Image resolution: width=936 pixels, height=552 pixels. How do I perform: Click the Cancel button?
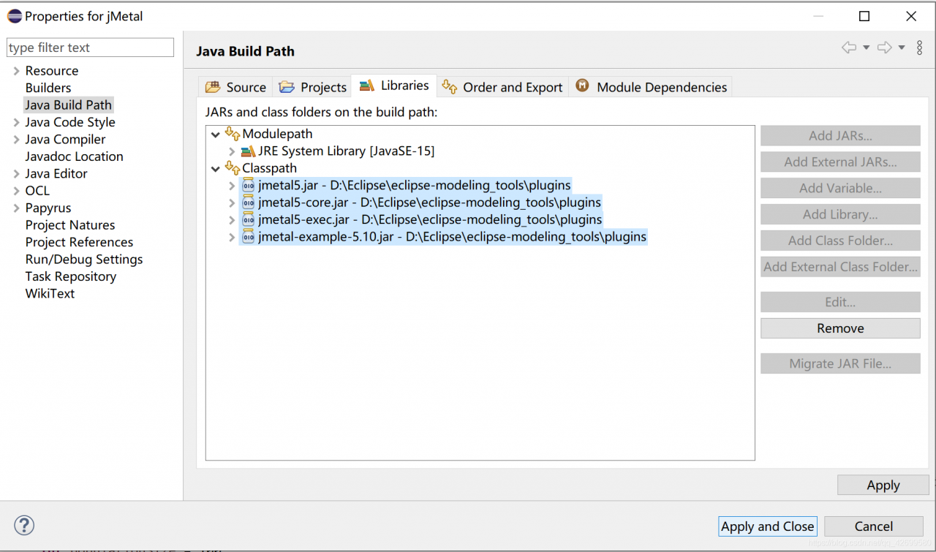point(873,526)
